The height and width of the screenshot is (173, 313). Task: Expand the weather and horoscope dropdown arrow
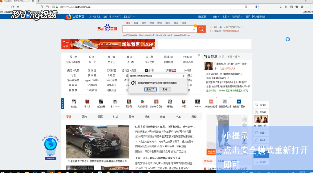coord(134,17)
